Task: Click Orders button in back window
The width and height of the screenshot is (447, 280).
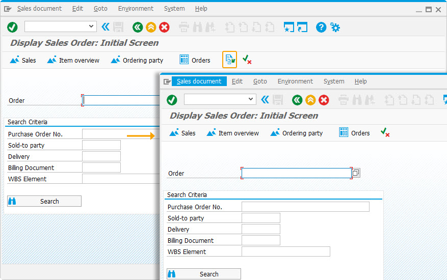Action: point(195,60)
